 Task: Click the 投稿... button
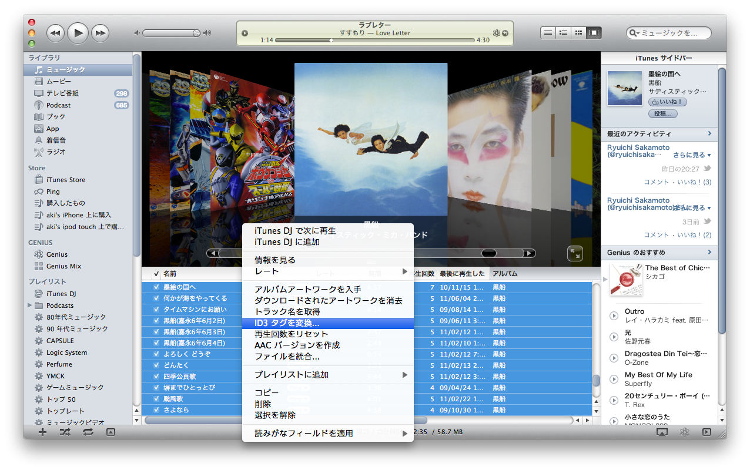coord(662,113)
